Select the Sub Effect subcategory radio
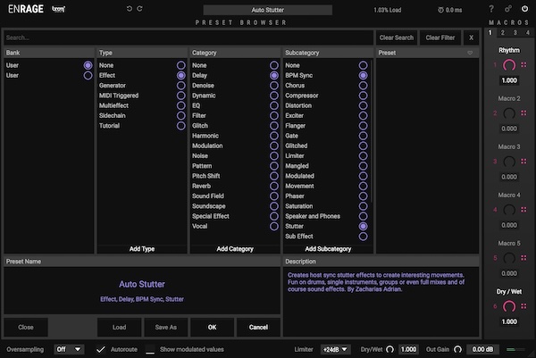 click(x=363, y=236)
